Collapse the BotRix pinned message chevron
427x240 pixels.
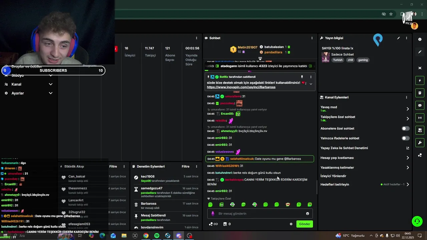[x=311, y=84]
